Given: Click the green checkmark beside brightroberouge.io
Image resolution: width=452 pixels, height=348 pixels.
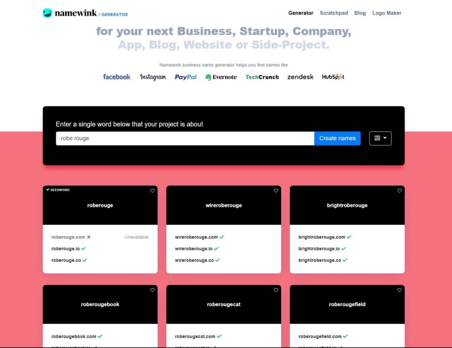Looking at the screenshot, I should [x=343, y=249].
